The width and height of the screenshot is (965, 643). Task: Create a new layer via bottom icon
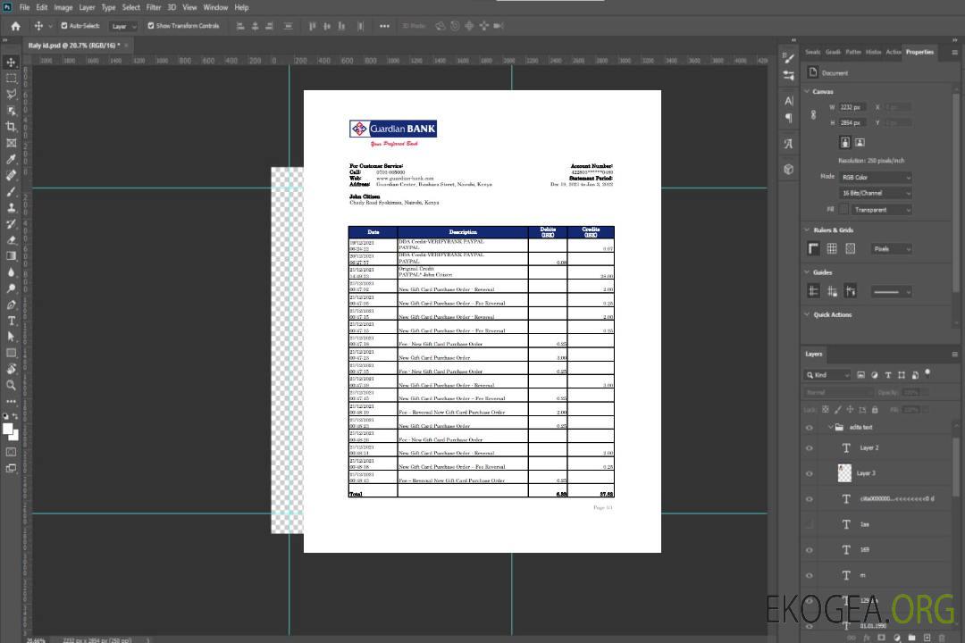tap(927, 638)
